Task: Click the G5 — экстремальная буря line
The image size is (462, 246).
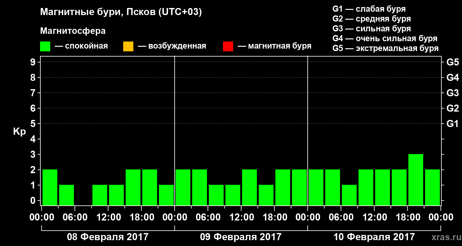Action: point(386,49)
